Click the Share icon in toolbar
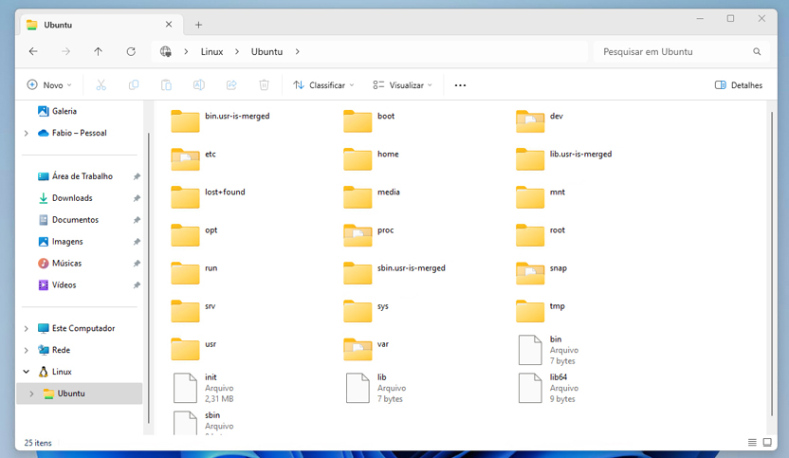The height and width of the screenshot is (458, 789). coord(231,85)
